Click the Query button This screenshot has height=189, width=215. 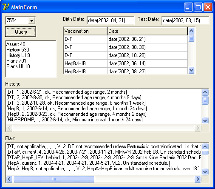[x=21, y=32]
